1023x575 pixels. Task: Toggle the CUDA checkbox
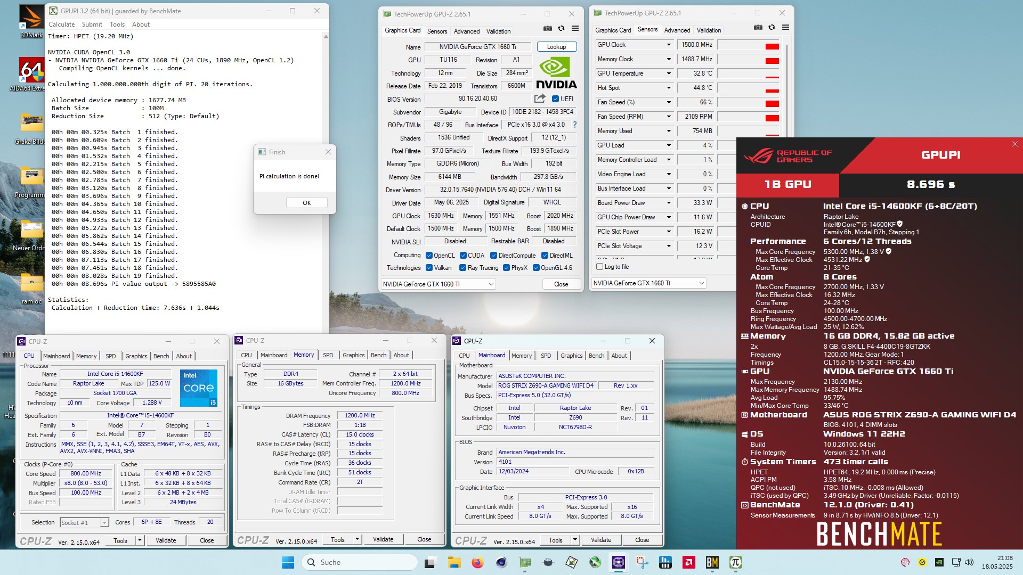pos(463,256)
